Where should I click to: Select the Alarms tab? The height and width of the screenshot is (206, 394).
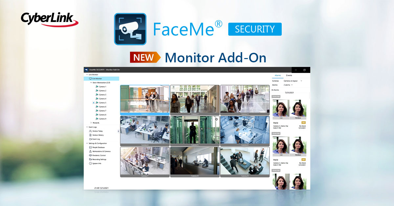pos(278,75)
